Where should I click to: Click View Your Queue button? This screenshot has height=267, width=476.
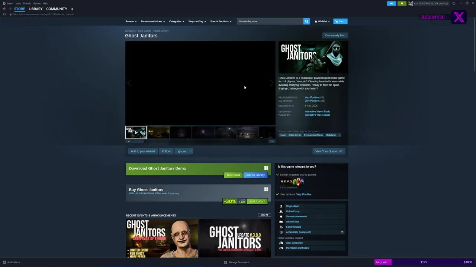[x=329, y=151]
